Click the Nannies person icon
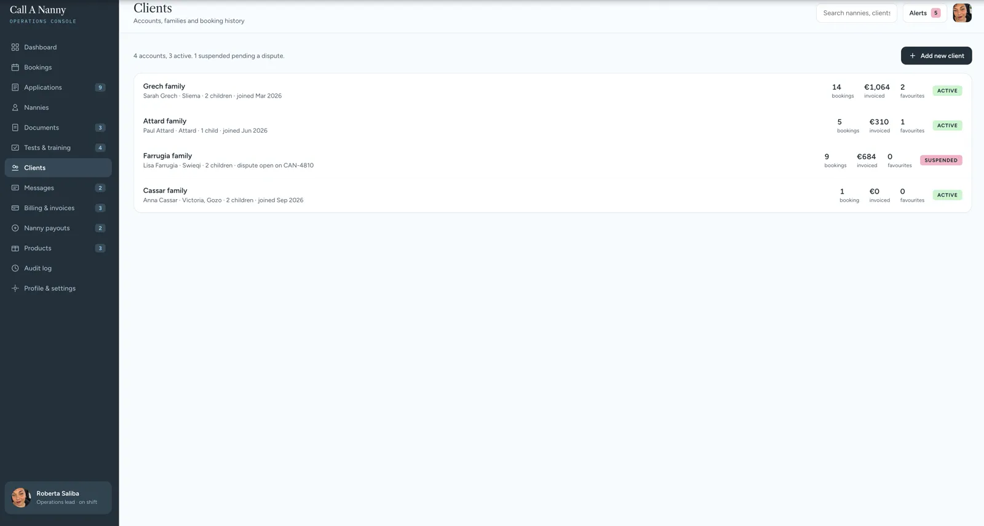 tap(15, 108)
